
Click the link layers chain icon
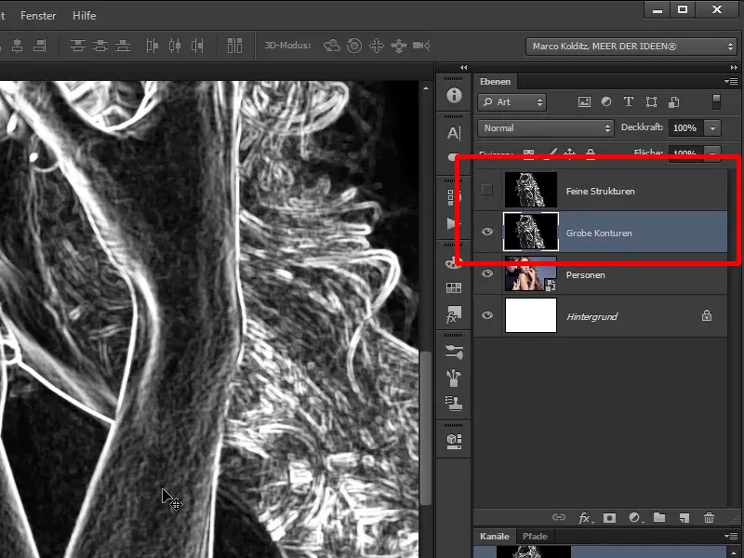(x=559, y=517)
